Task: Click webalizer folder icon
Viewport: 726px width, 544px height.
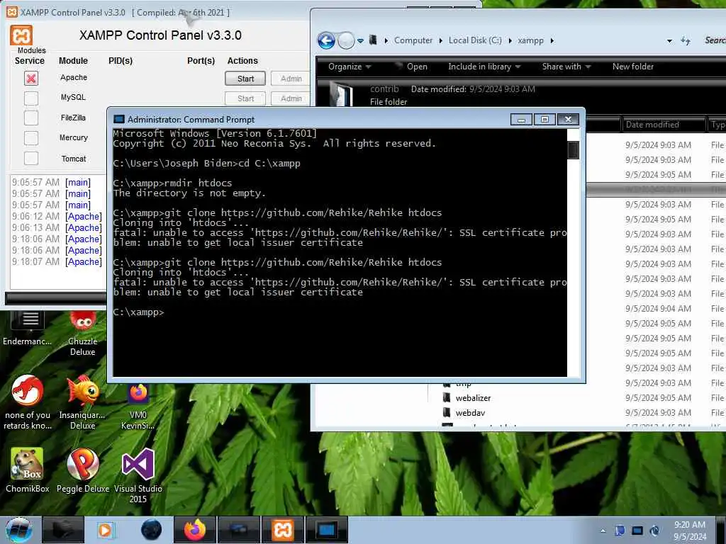Action: 447,398
